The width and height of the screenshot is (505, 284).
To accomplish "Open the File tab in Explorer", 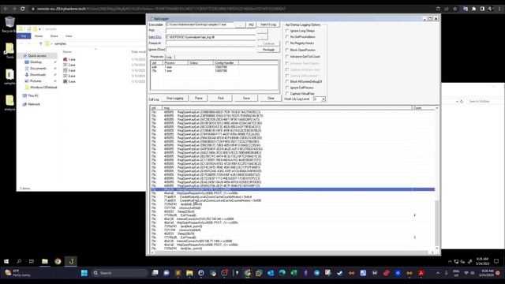I will 24,36.
